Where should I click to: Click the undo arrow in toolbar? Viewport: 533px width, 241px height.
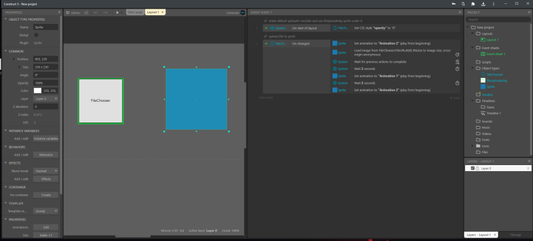(x=96, y=13)
